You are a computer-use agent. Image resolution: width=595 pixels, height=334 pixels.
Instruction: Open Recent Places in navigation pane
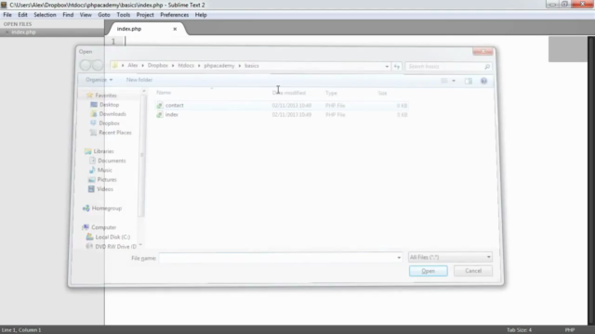point(115,133)
